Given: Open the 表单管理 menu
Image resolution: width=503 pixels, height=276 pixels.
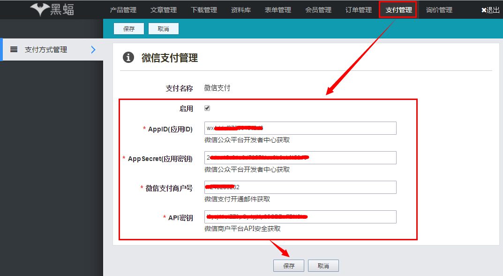Looking at the screenshot, I should pyautogui.click(x=278, y=9).
